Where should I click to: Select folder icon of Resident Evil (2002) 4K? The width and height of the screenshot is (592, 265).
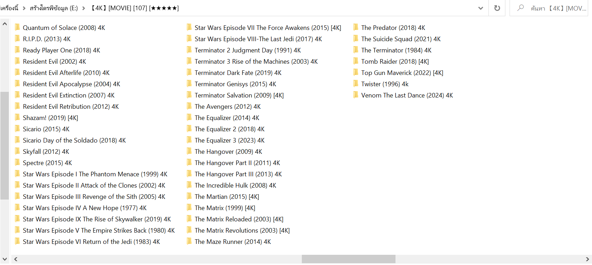[x=17, y=61]
